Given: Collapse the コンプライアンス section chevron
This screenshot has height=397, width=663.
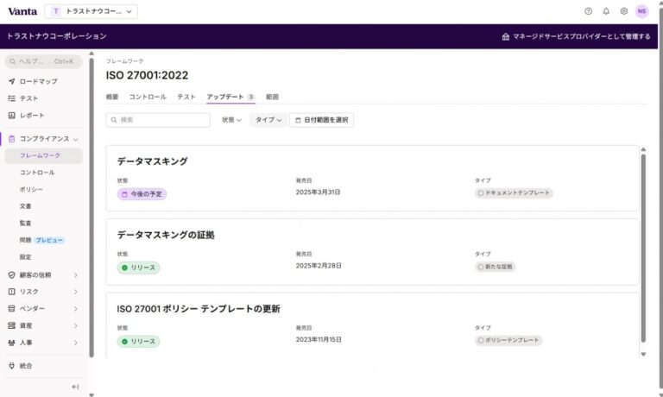Looking at the screenshot, I should 76,139.
